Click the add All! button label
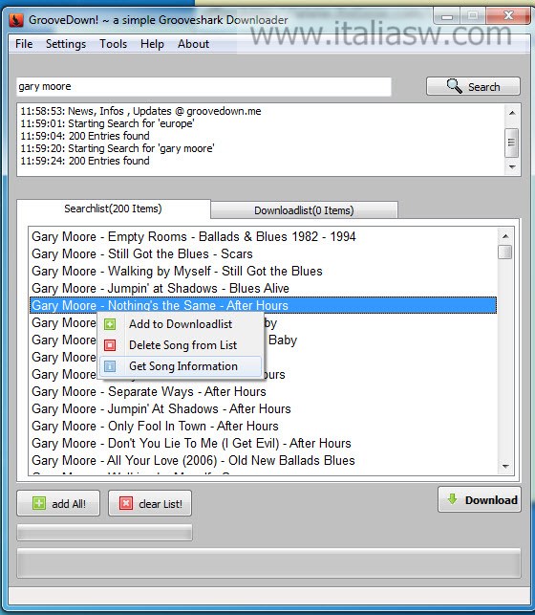This screenshot has width=535, height=615. pyautogui.click(x=69, y=504)
